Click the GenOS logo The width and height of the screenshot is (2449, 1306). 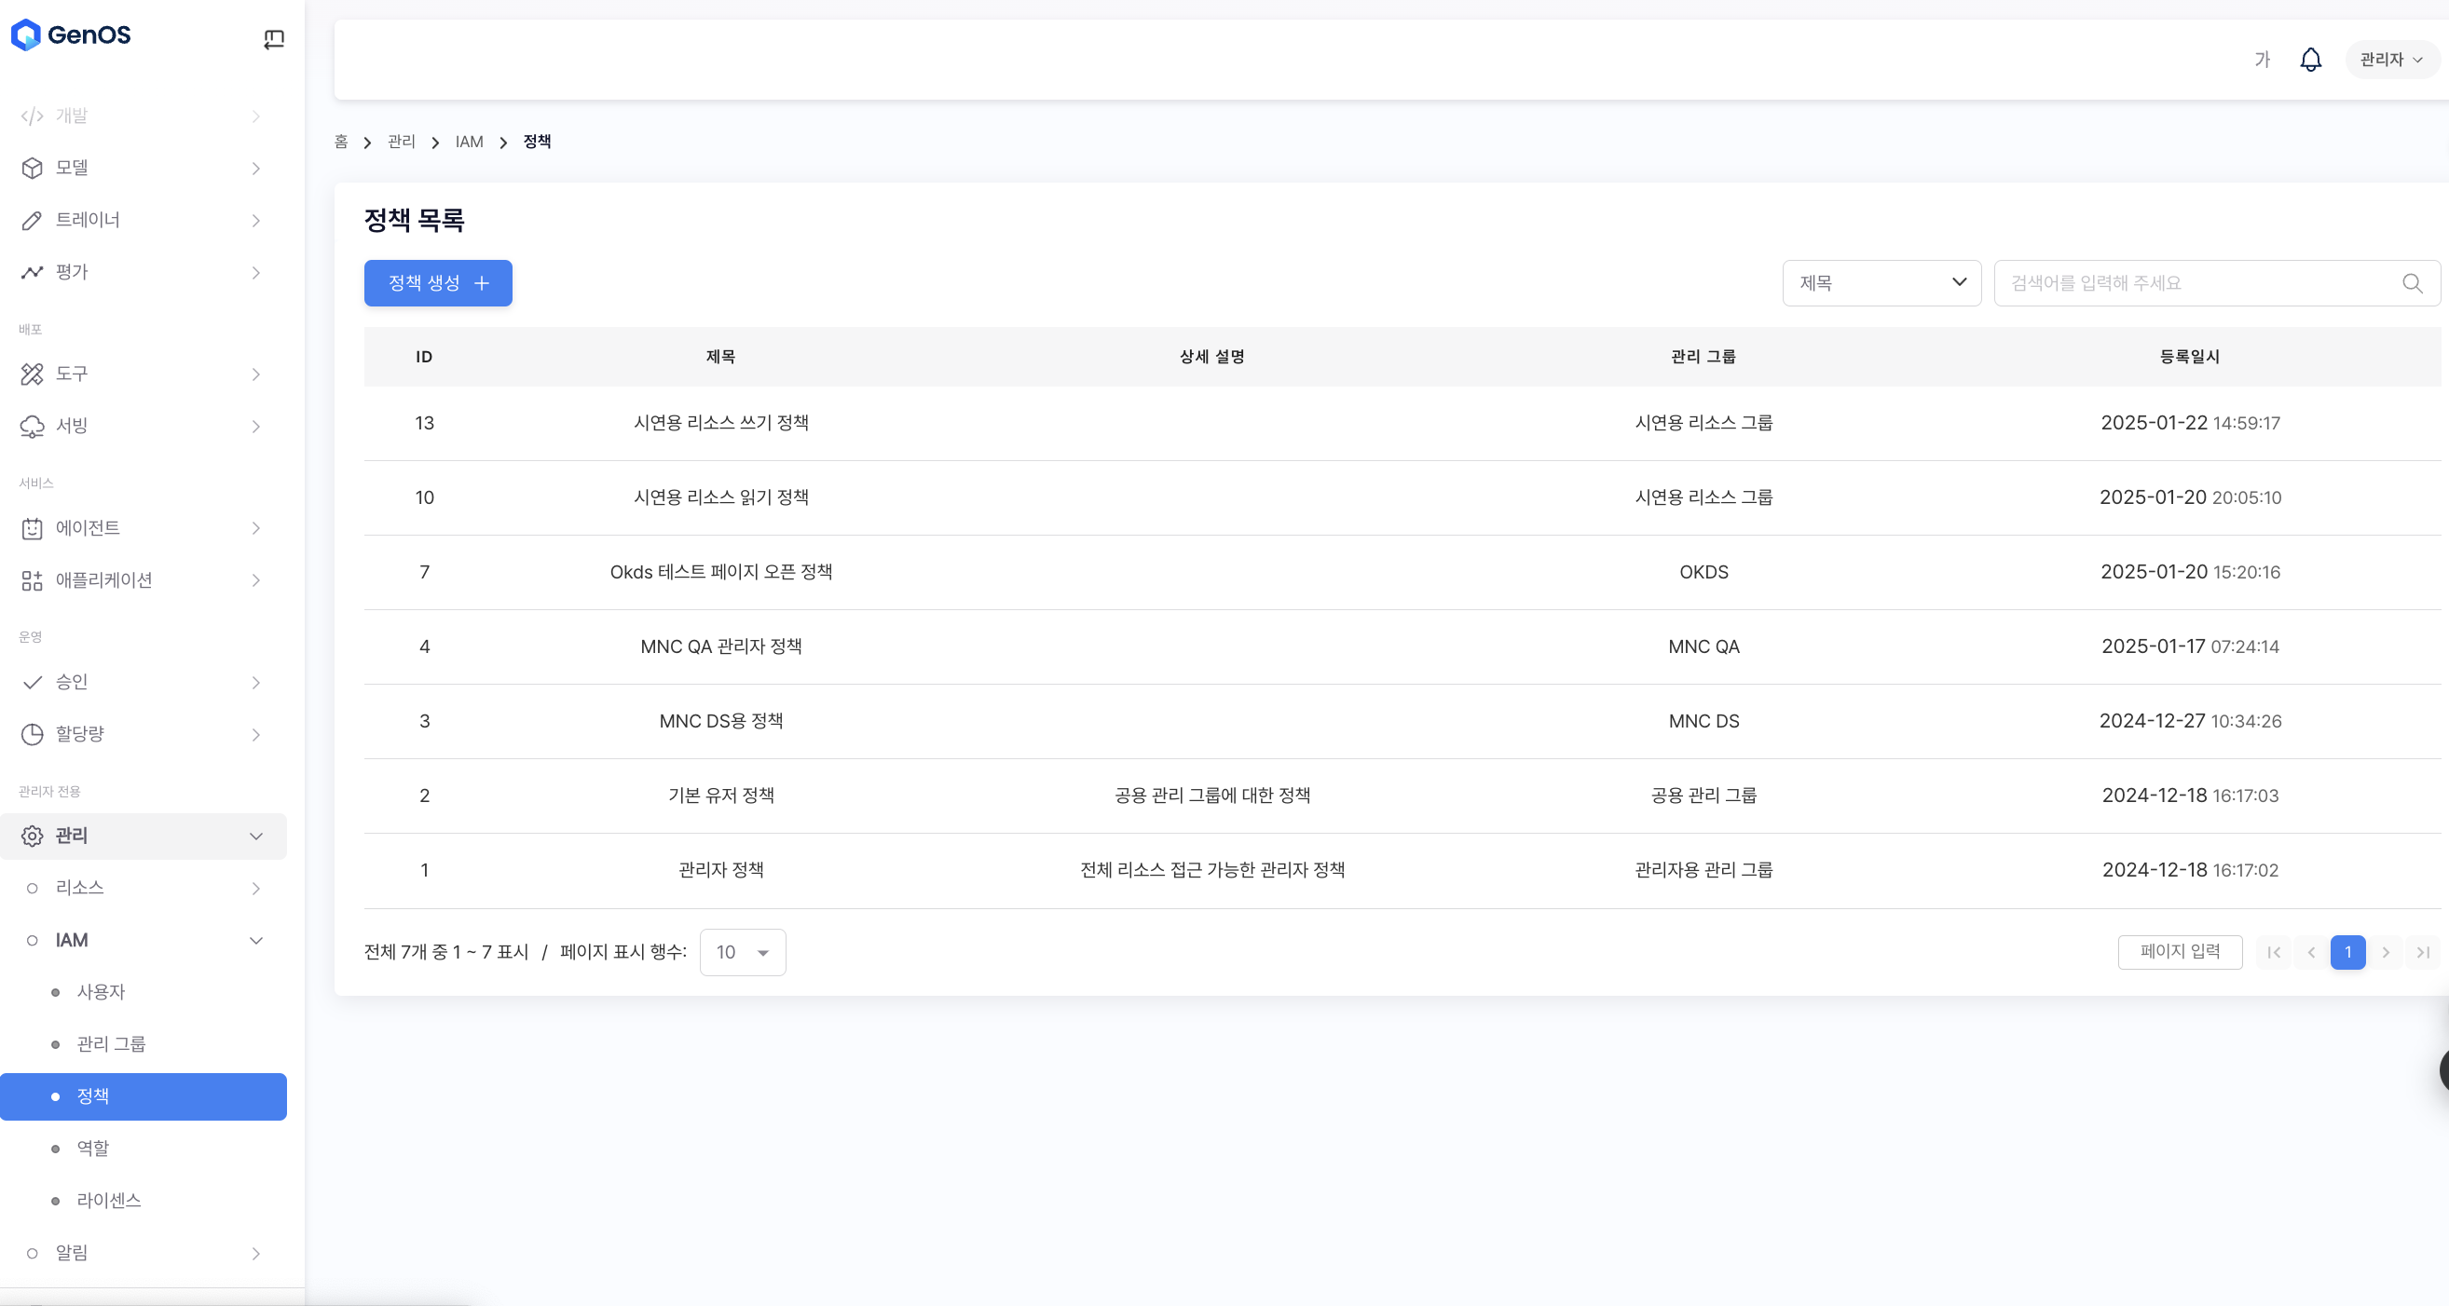[72, 35]
